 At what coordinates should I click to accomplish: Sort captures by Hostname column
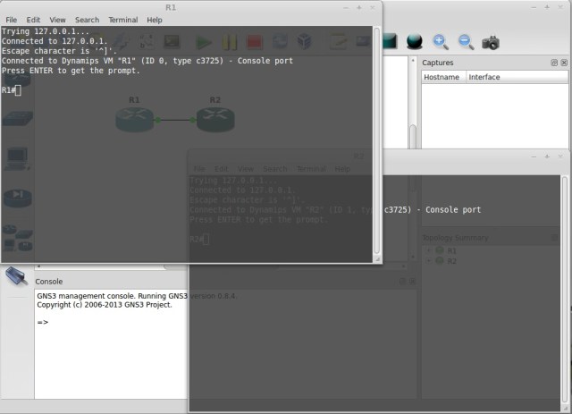[442, 77]
